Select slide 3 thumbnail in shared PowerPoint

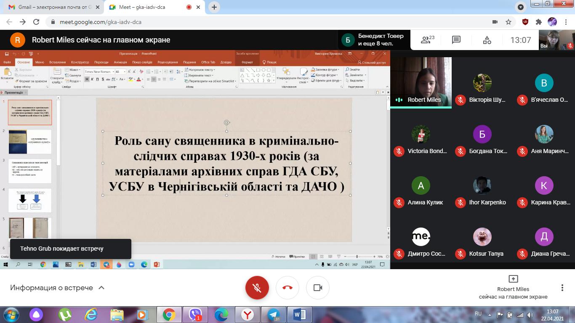point(30,171)
